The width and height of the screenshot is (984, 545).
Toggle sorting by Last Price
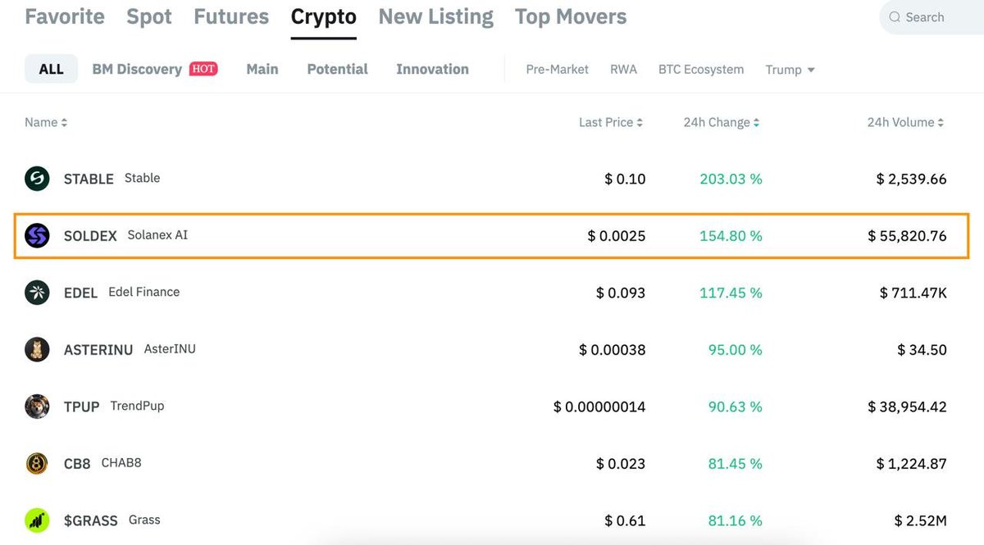click(x=611, y=121)
